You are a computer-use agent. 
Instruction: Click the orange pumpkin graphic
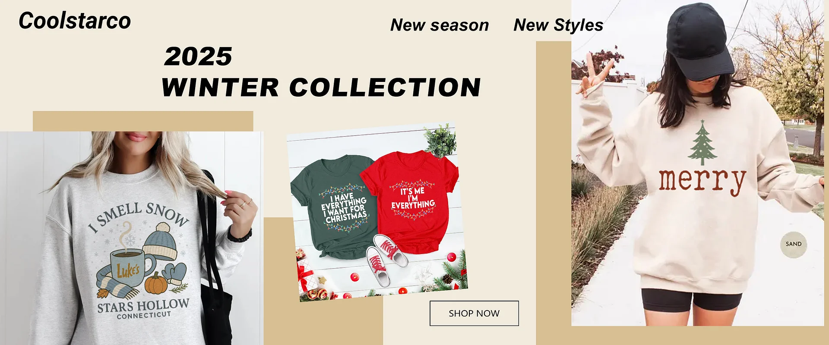(x=156, y=283)
